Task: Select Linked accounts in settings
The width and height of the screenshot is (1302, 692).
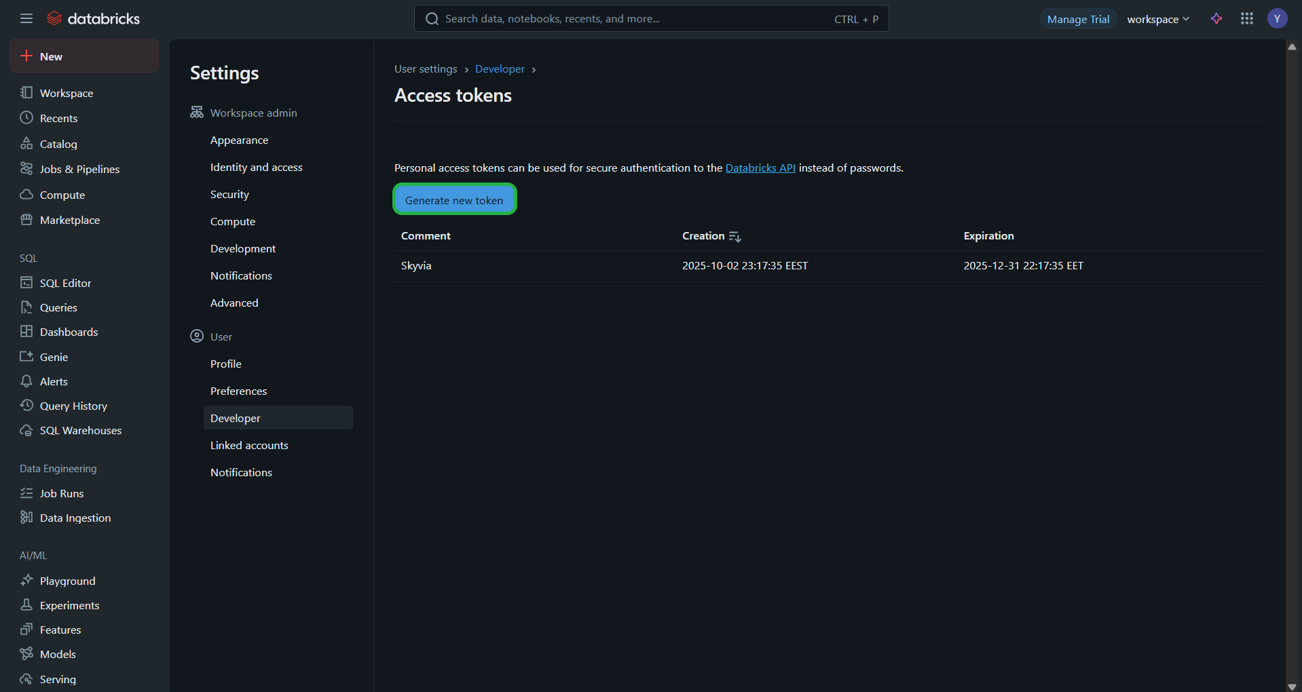Action: coord(249,445)
